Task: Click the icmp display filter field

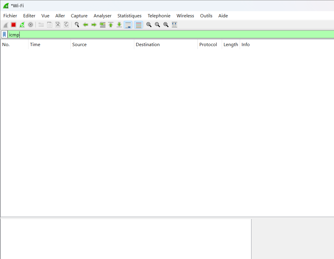Action: coord(171,35)
